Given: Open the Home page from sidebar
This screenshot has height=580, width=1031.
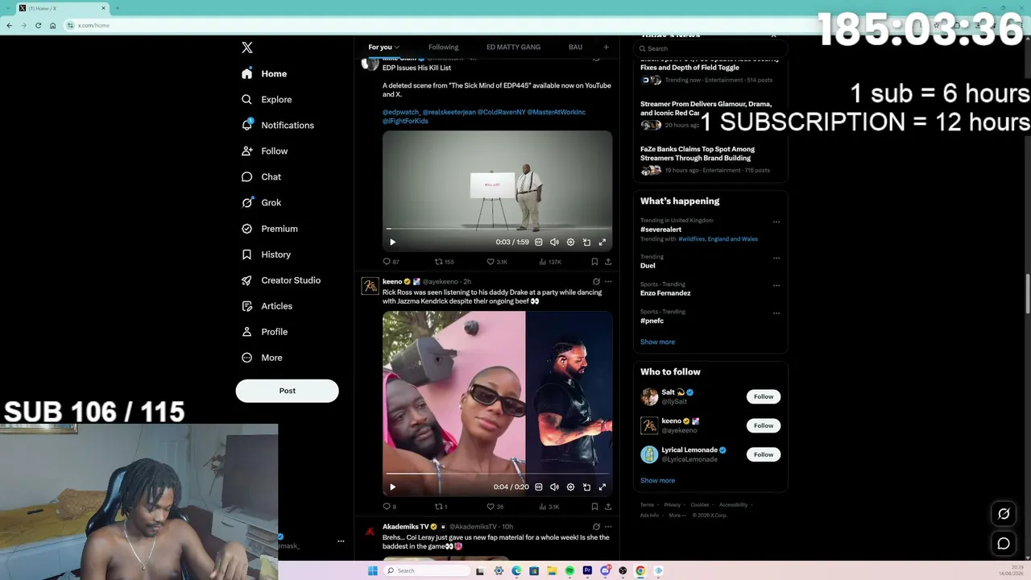Looking at the screenshot, I should click(x=264, y=73).
